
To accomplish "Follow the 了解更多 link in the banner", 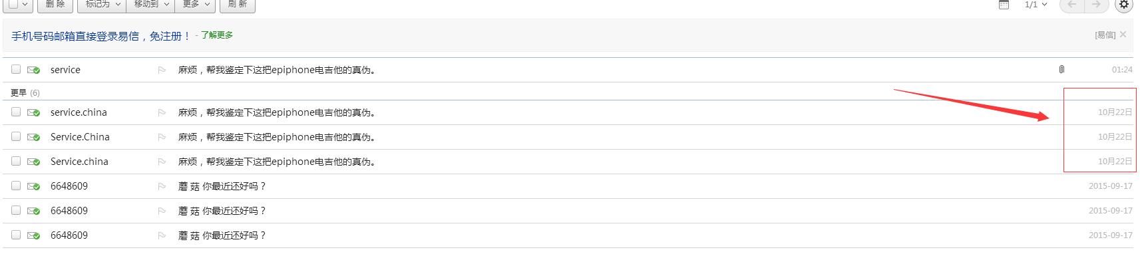I will point(217,35).
